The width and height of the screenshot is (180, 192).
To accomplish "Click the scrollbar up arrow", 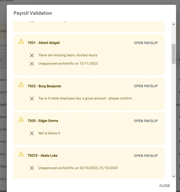I will pos(174,24).
